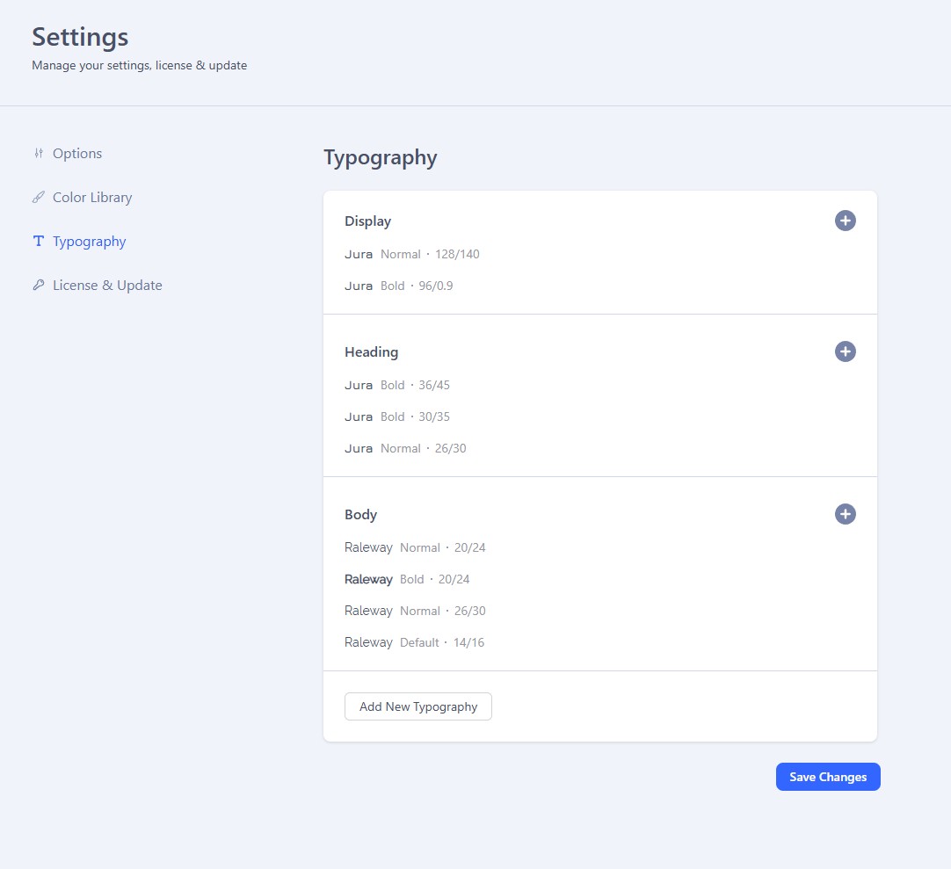Open Raleway Default 14/16 body entry
Viewport: 951px width, 869px height.
pyautogui.click(x=414, y=642)
